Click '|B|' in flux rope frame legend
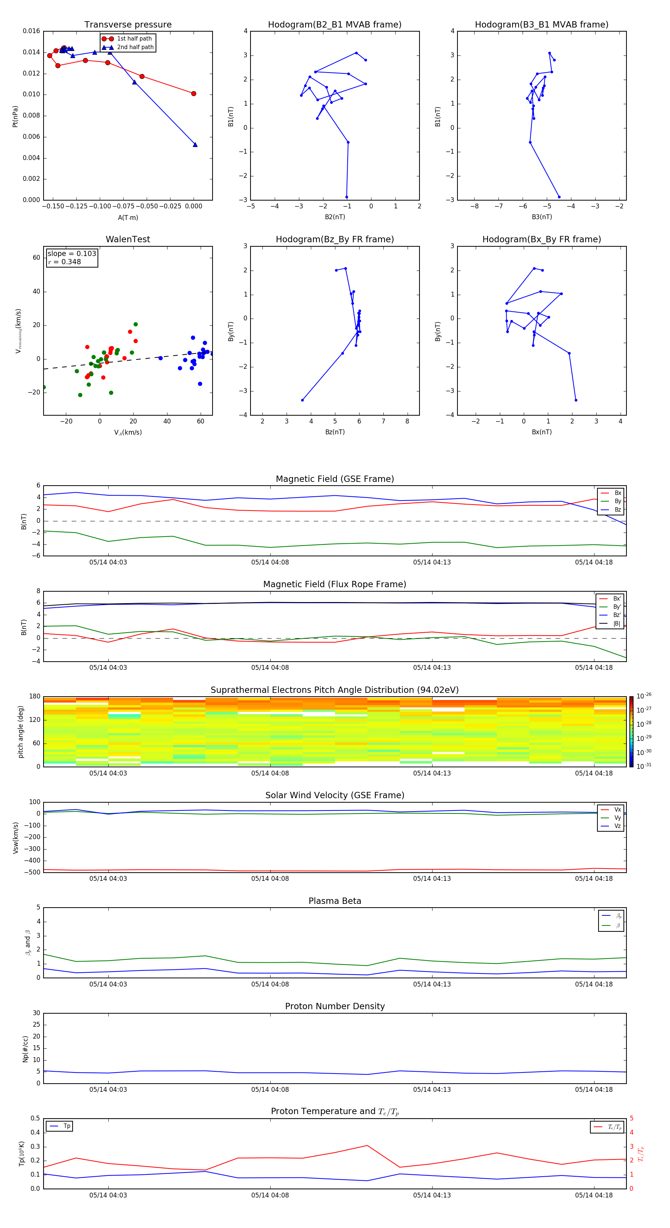670x1228 pixels. coord(617,624)
